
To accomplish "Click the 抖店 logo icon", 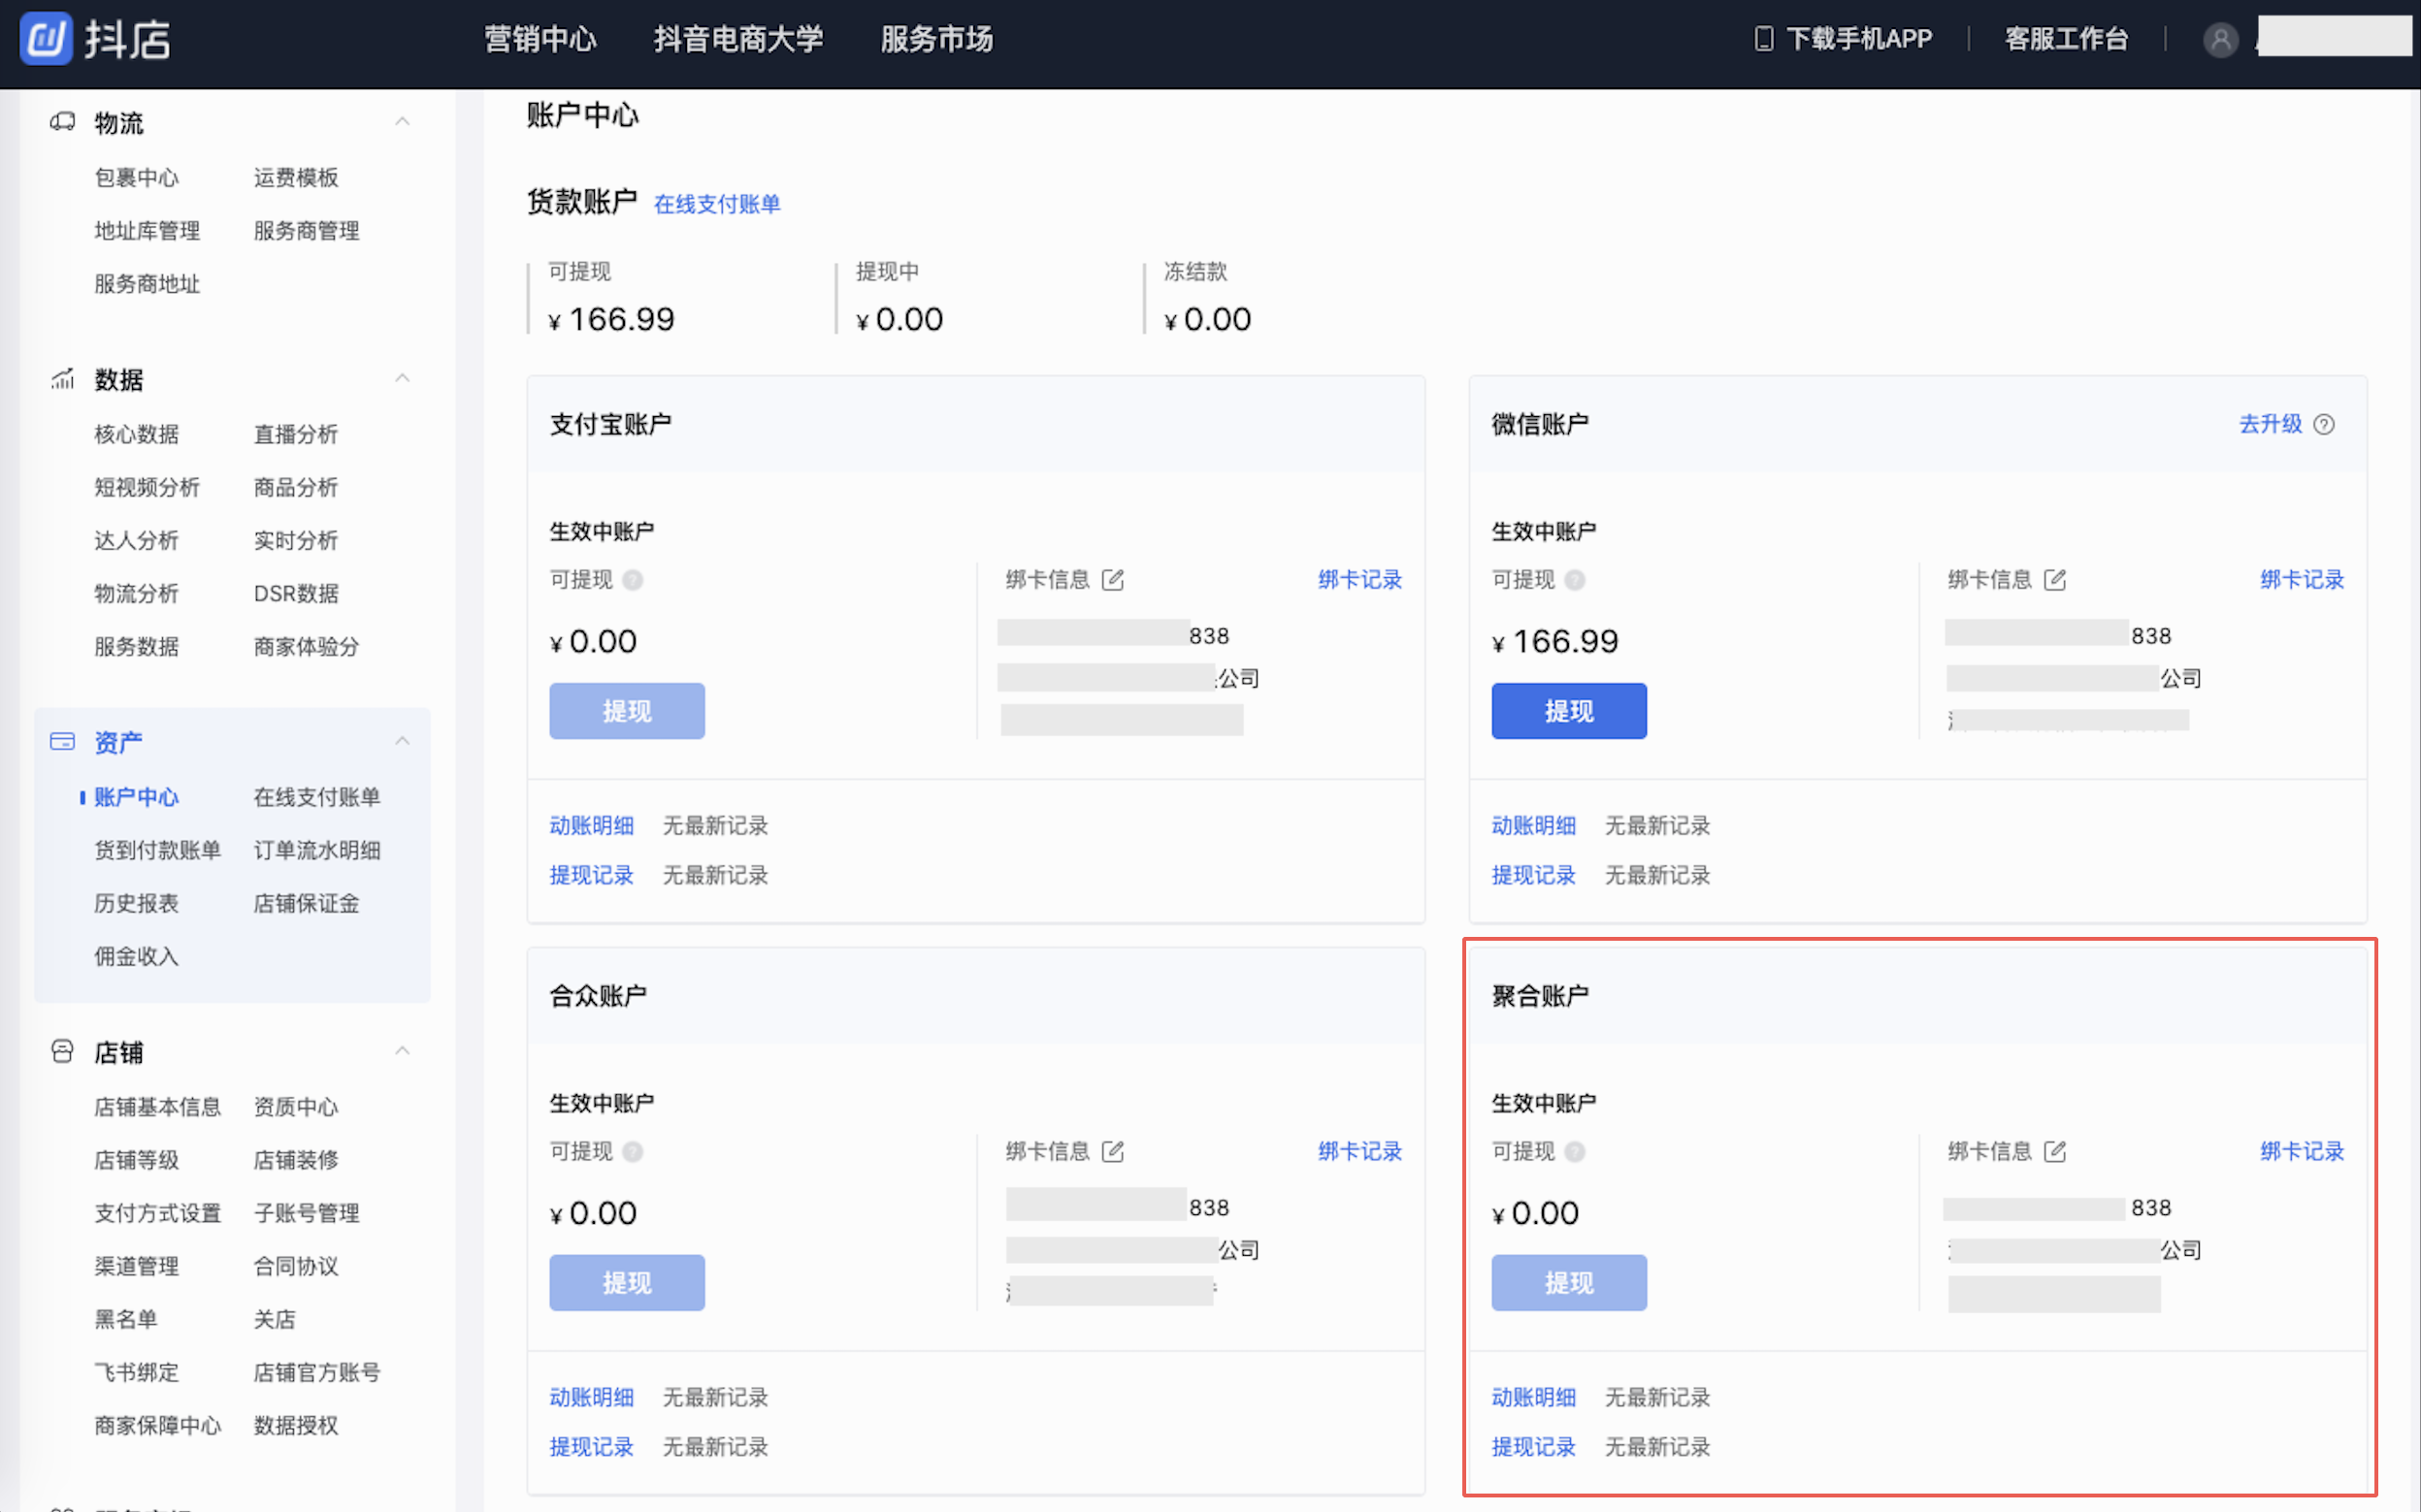I will point(46,39).
